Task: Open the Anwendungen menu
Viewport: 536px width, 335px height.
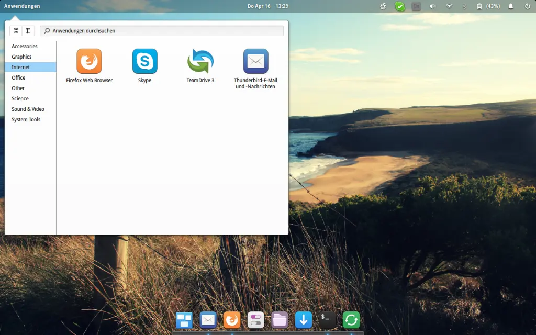Action: pos(21,6)
